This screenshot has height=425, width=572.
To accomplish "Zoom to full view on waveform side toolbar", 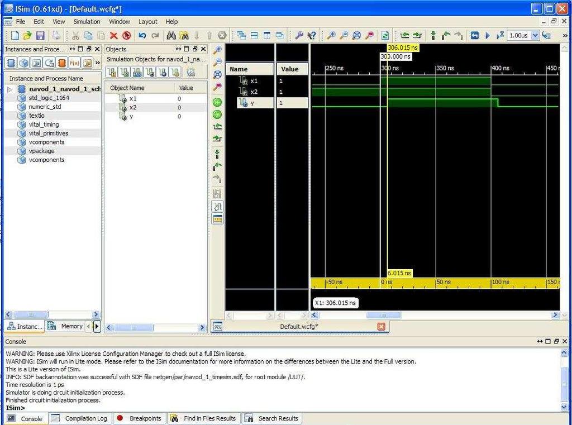I will coord(217,74).
